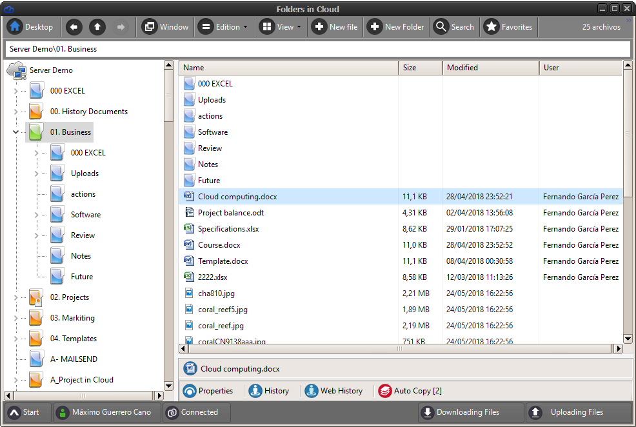636x427 pixels.
Task: Open the Window toolbar icon
Action: pos(149,26)
